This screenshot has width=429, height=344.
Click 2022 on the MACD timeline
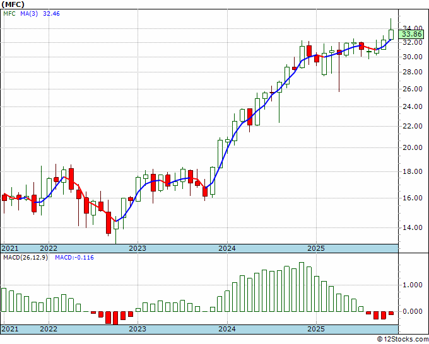point(49,329)
